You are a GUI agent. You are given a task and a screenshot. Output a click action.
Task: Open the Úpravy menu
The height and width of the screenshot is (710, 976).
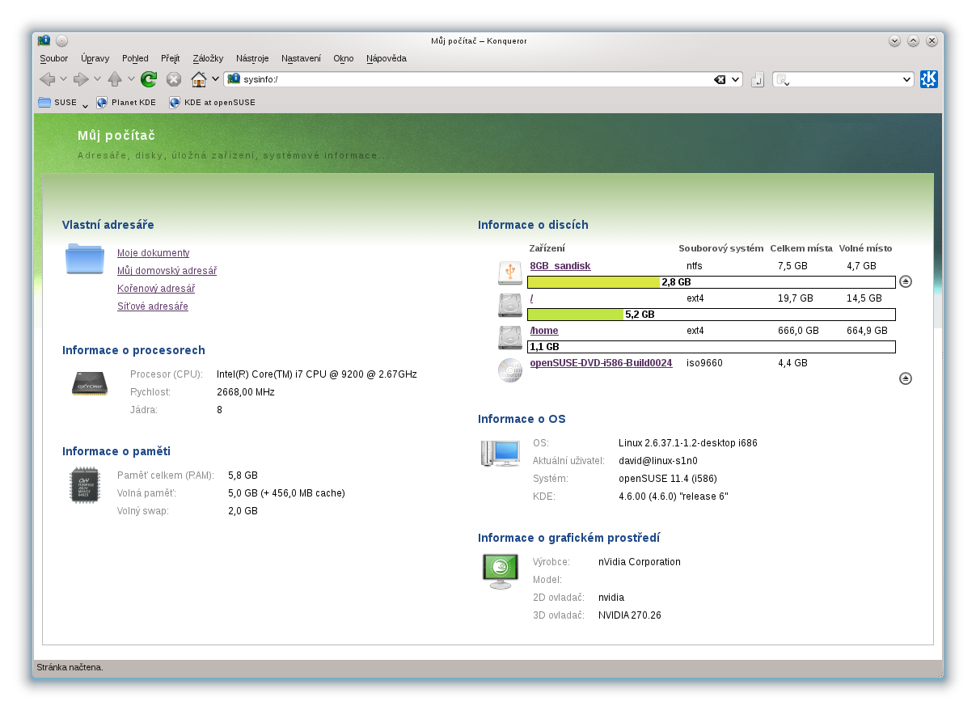[95, 58]
